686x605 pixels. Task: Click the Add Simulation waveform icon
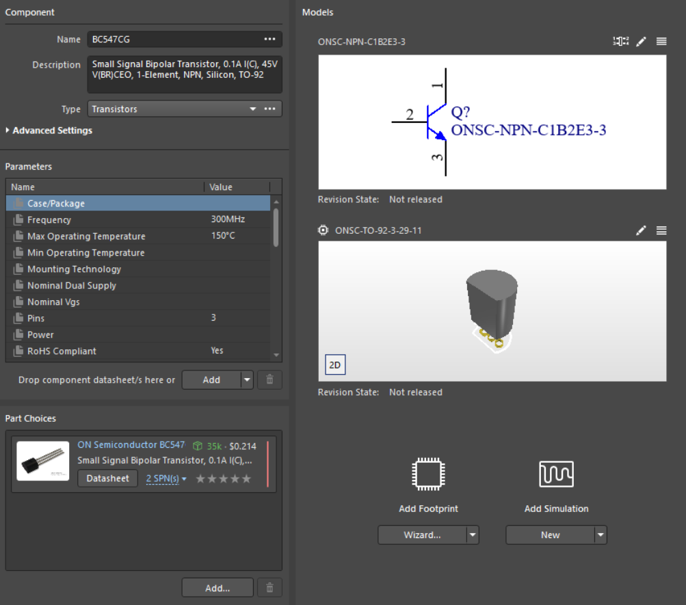[x=556, y=474]
